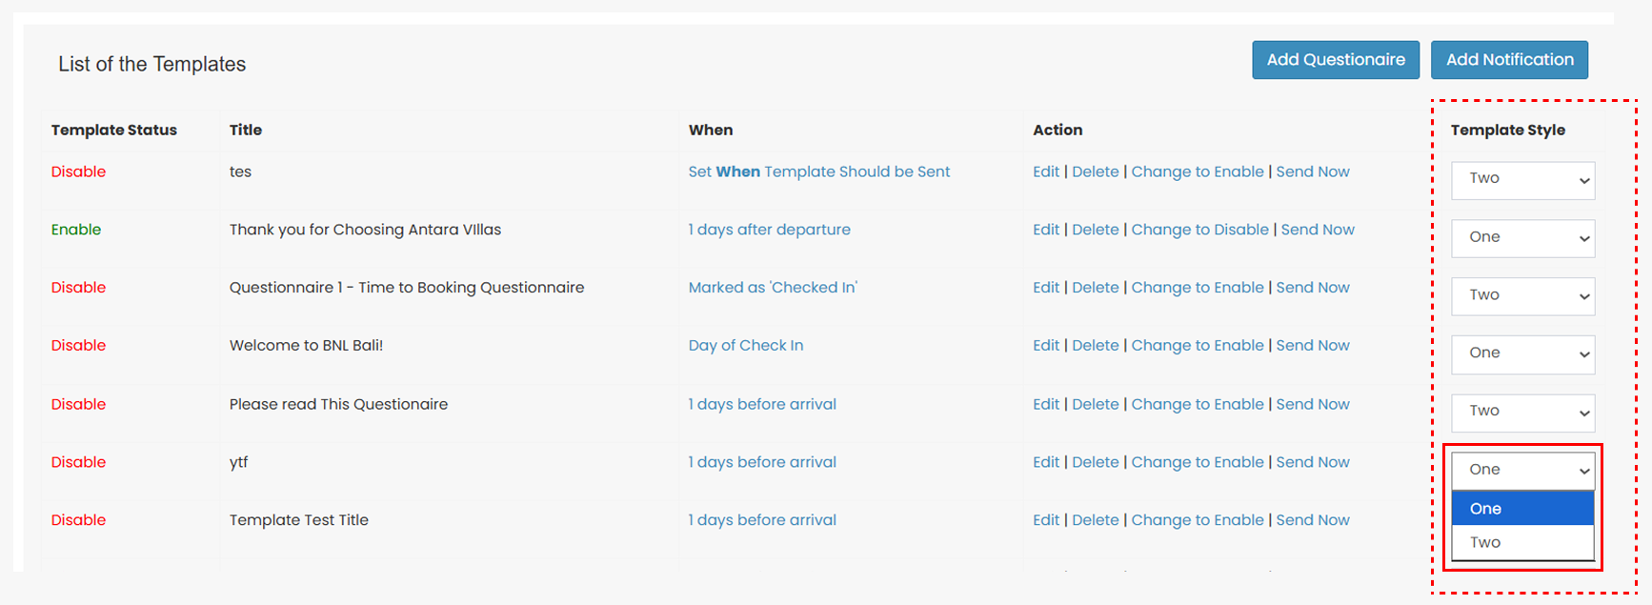The image size is (1652, 605).
Task: Click 'Change to Enable' for the ytf template
Action: coord(1197,462)
